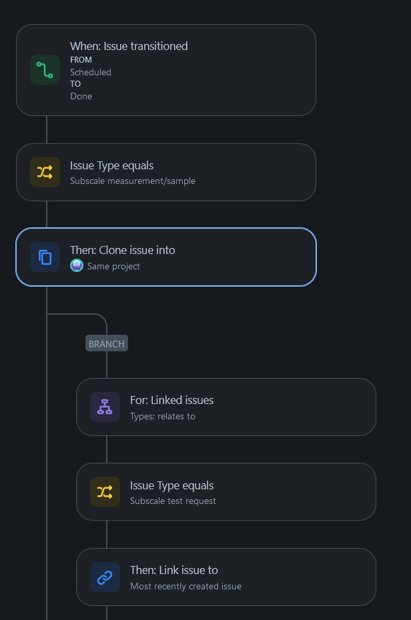Select the Subscale measurement/sample condition card
The image size is (411, 620).
click(x=165, y=172)
